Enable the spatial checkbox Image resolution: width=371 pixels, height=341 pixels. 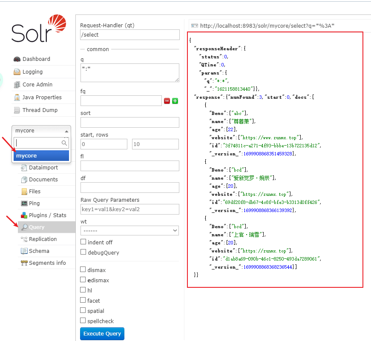coord(83,310)
